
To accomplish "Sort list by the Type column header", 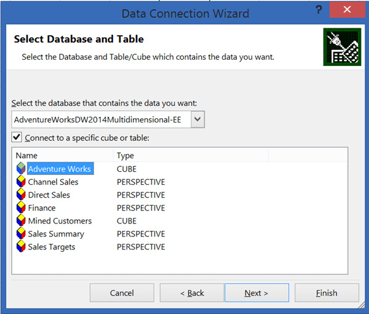I will pyautogui.click(x=191, y=156).
